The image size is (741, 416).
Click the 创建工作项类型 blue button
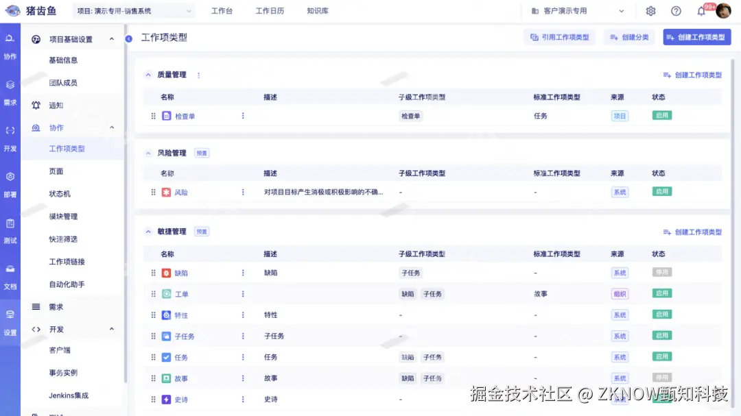point(696,37)
